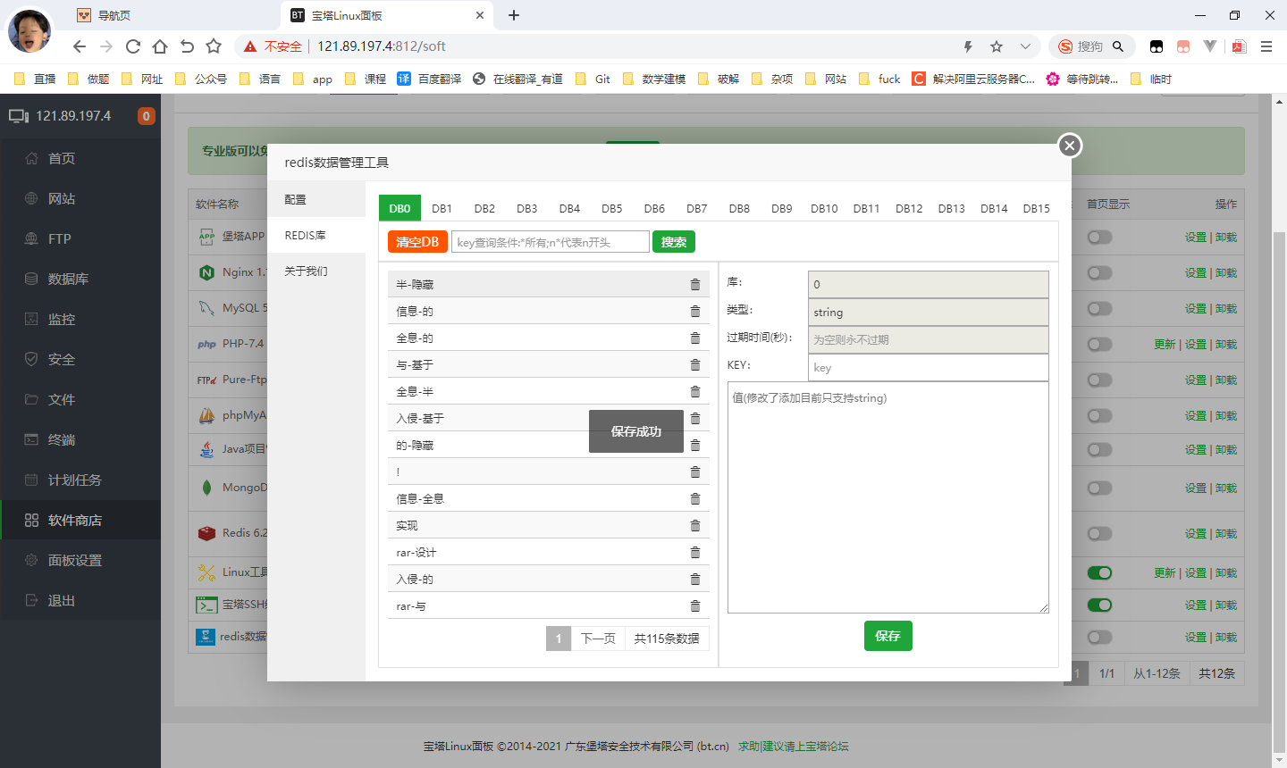Reload the current browser page
This screenshot has height=768, width=1287.
133,46
